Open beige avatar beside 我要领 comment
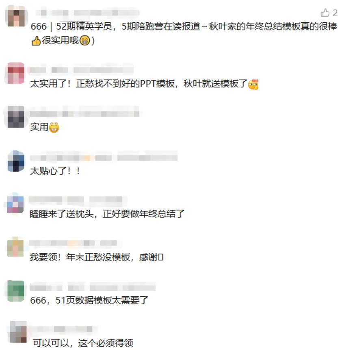This screenshot has height=350, width=340. (x=15, y=247)
